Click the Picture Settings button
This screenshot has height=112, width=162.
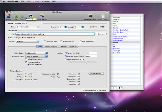pos(96,73)
